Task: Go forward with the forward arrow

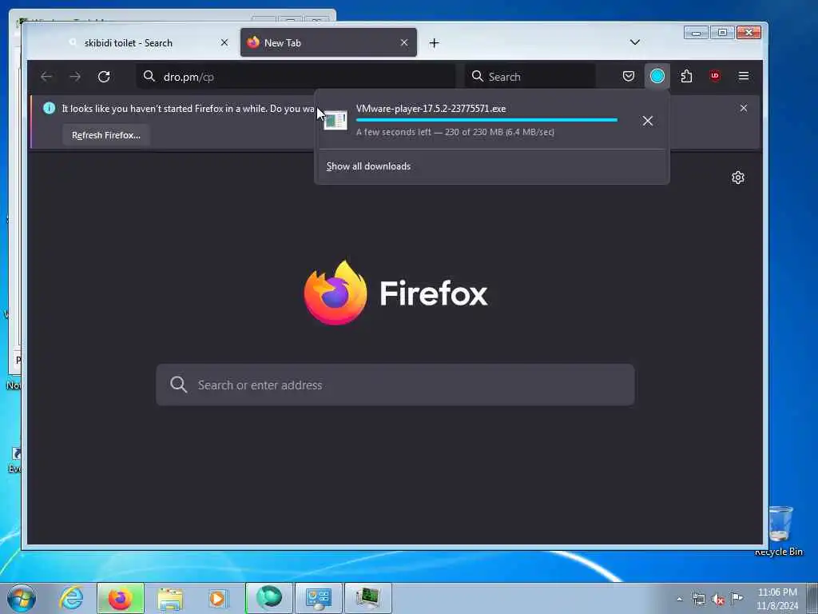Action: tap(75, 77)
